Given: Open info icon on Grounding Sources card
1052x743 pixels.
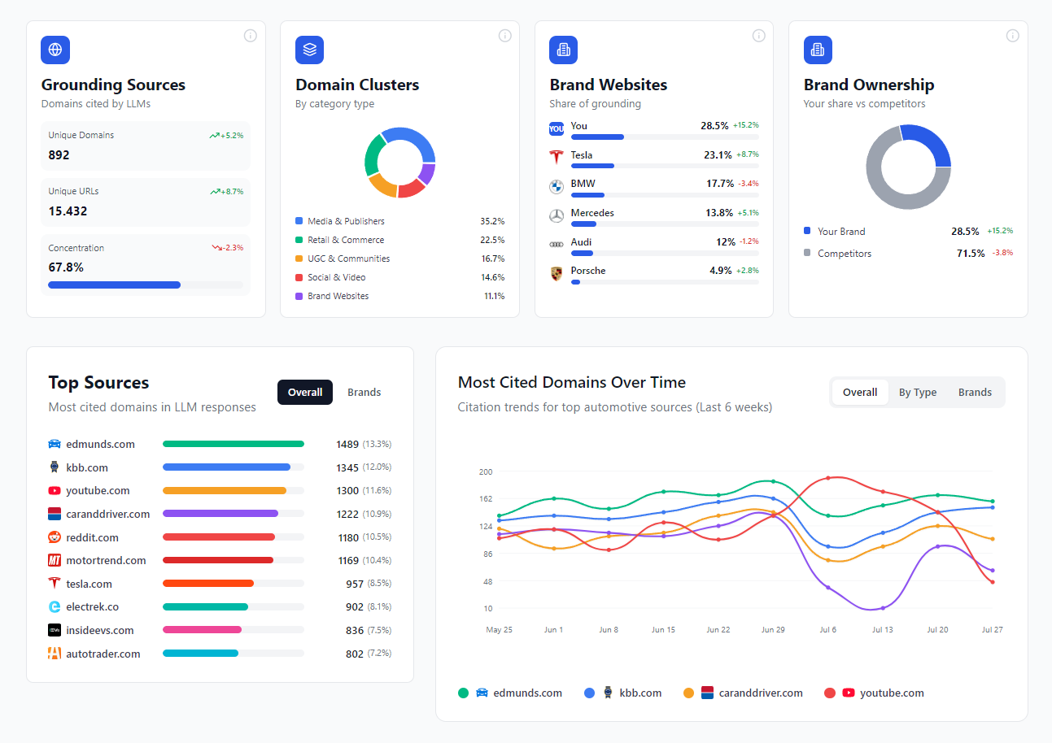Looking at the screenshot, I should [x=251, y=36].
